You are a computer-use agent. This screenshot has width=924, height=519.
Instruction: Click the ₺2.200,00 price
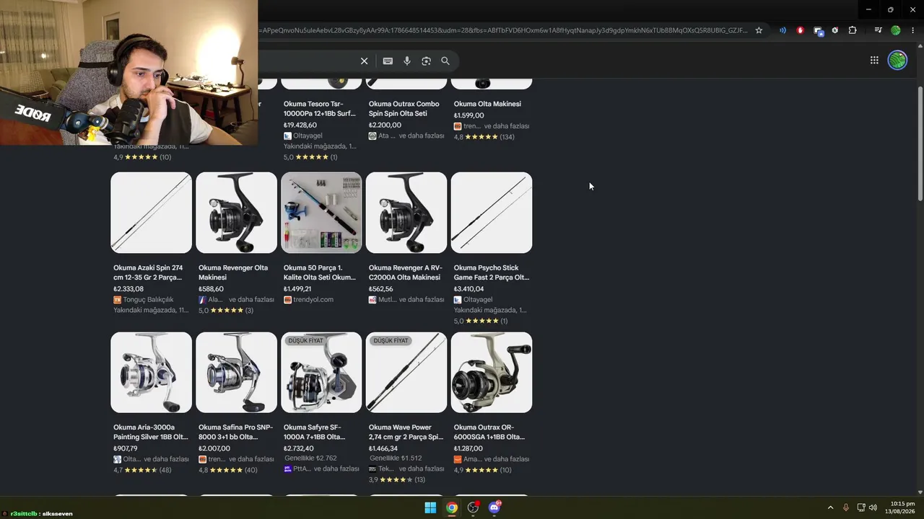pyautogui.click(x=385, y=125)
